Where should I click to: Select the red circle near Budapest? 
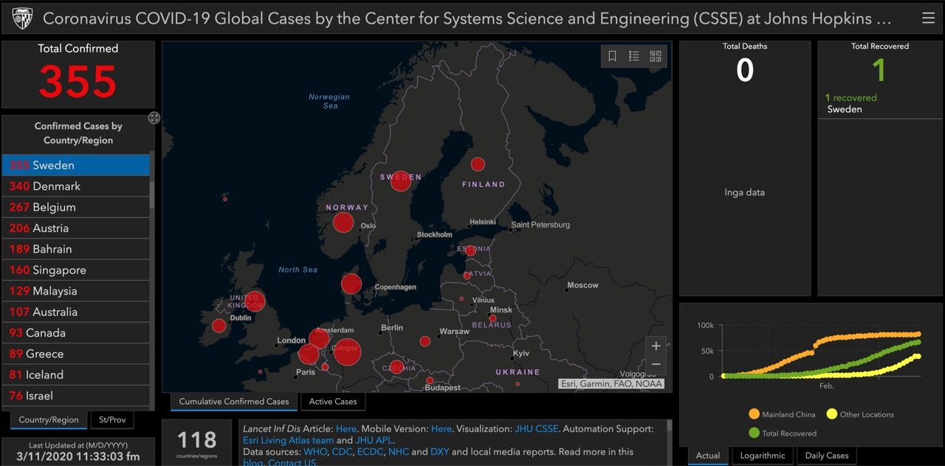(x=430, y=380)
